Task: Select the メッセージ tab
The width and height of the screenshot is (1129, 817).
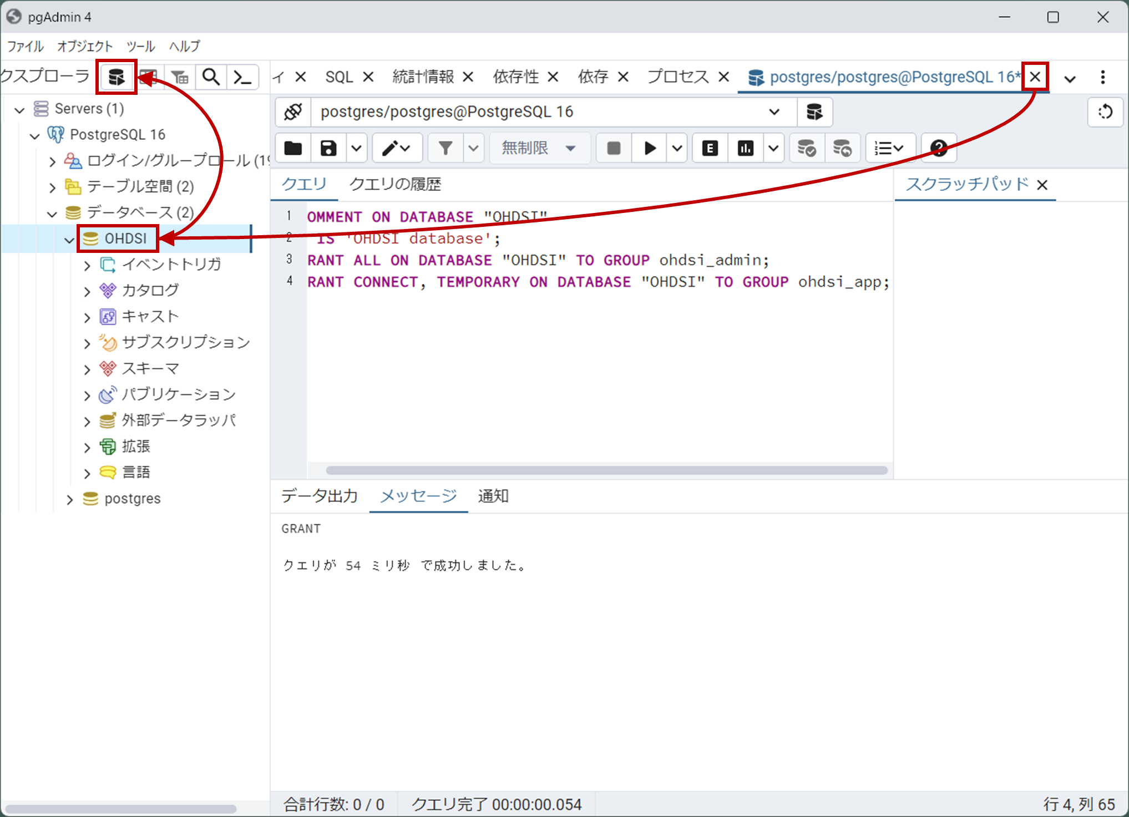Action: point(418,496)
